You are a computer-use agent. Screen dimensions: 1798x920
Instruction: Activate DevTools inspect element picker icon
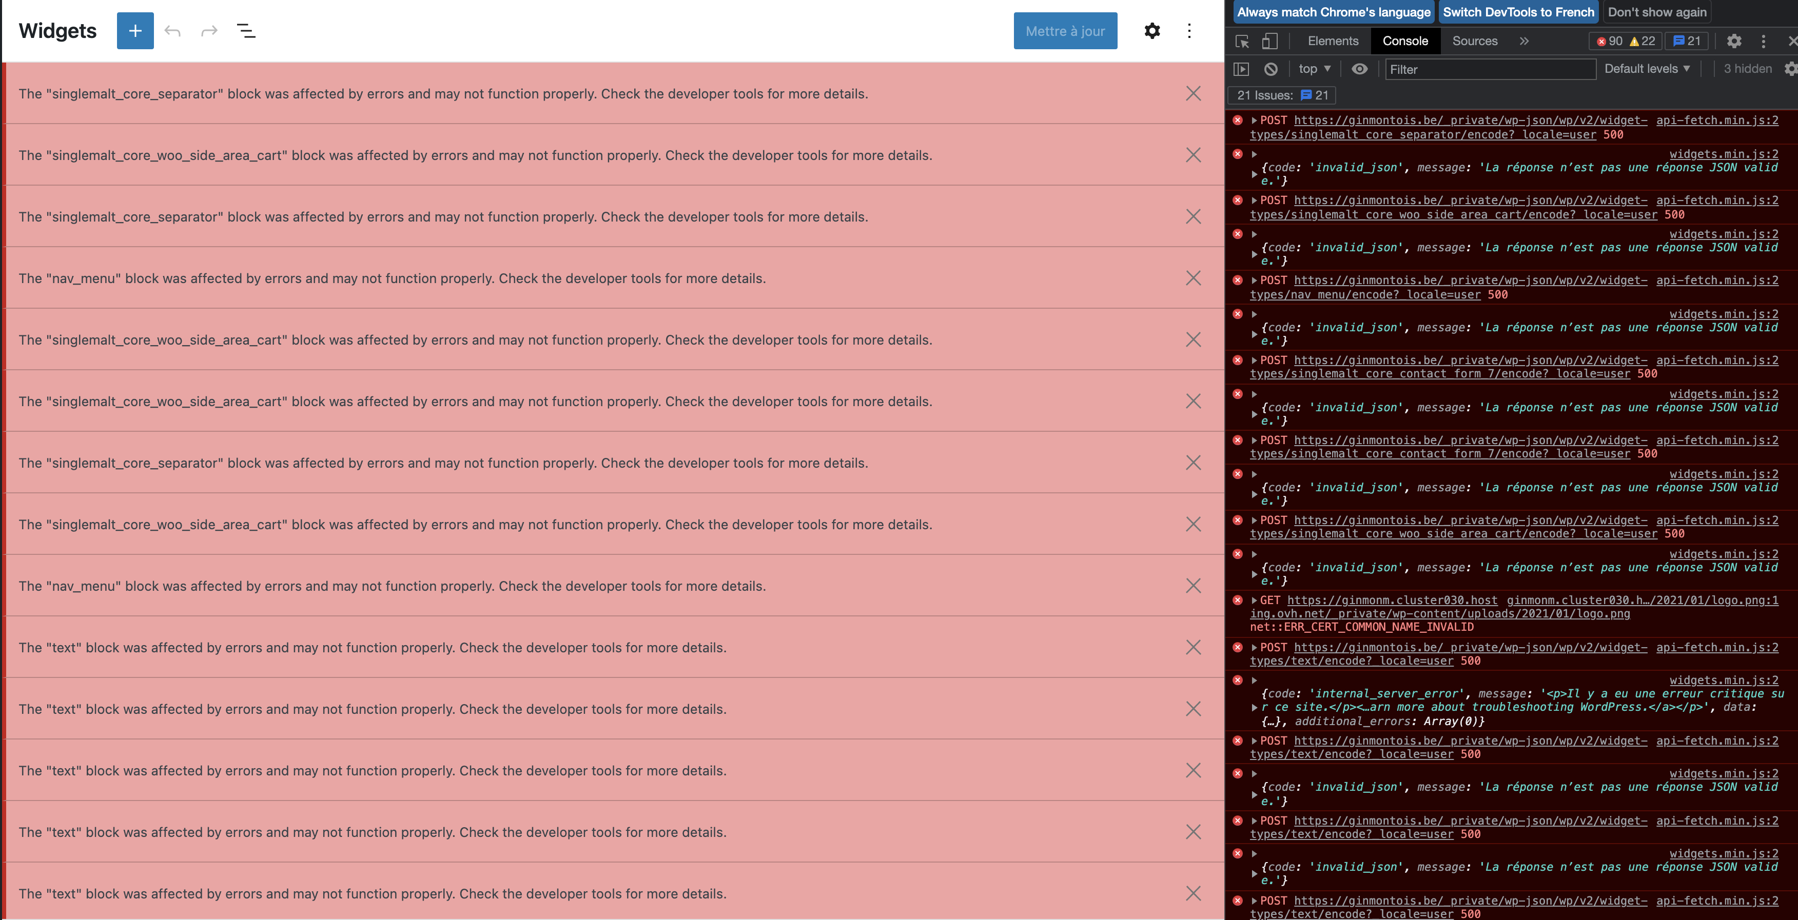[x=1242, y=41]
